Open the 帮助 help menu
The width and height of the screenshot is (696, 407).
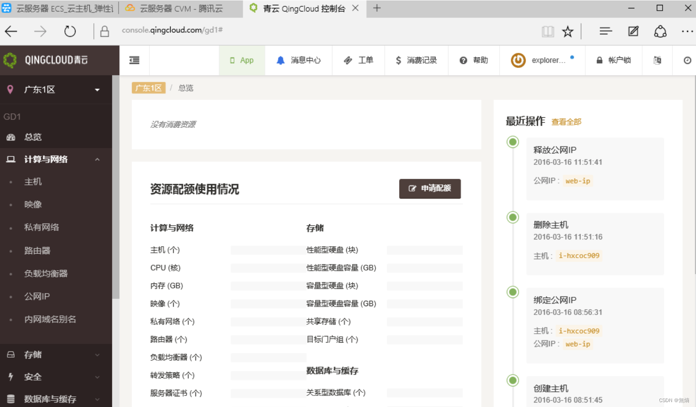(474, 60)
